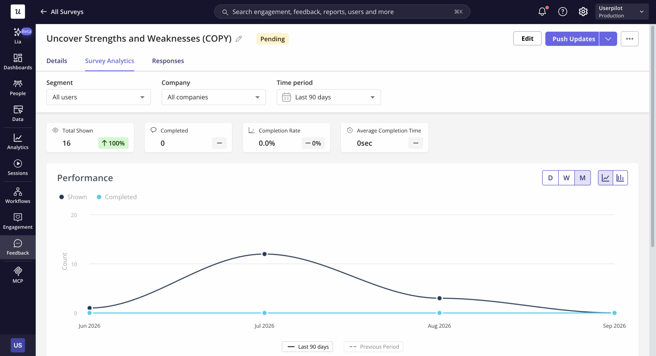The image size is (656, 356).
Task: Open the three-dot more options menu
Action: (x=629, y=39)
